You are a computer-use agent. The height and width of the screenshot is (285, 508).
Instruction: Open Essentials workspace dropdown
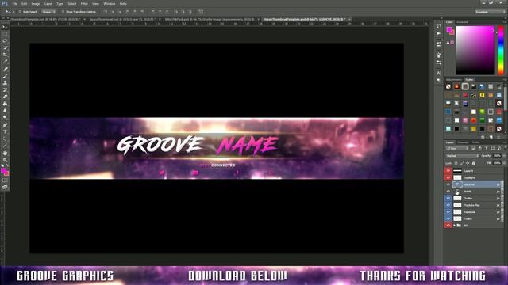point(490,12)
